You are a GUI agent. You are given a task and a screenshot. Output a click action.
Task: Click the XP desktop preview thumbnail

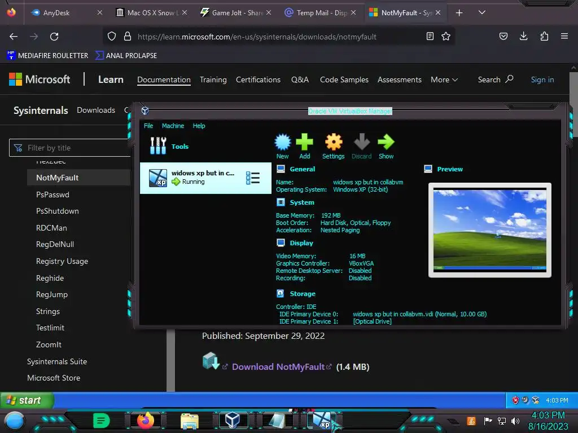(489, 230)
